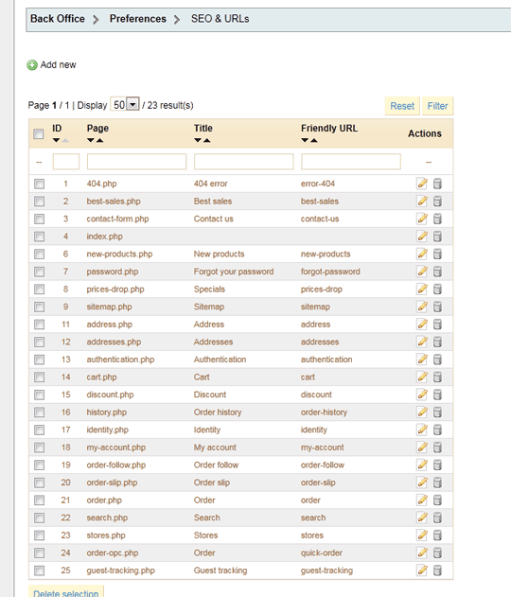
Task: Delete the best-sales.php row via trash icon
Action: [x=437, y=201]
